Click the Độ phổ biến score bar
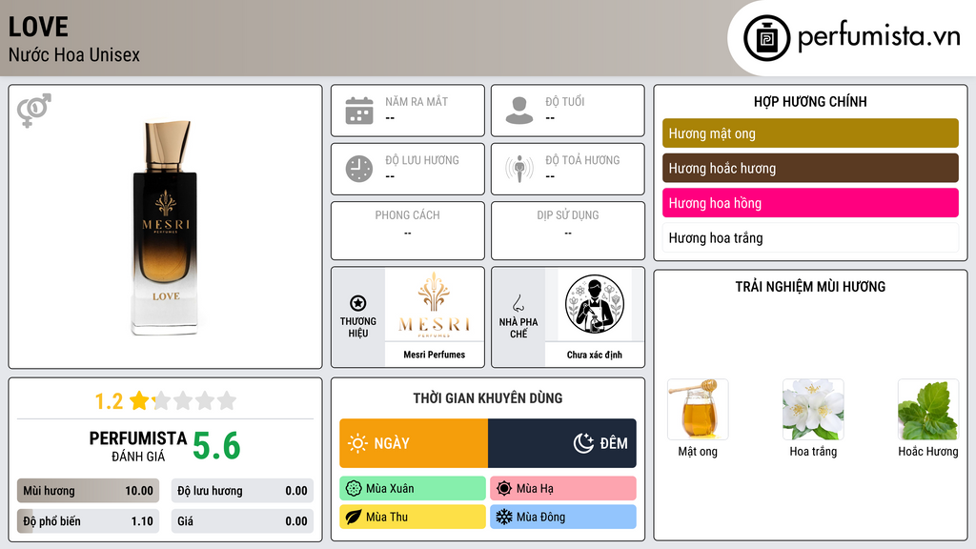Image resolution: width=976 pixels, height=549 pixels. (x=89, y=521)
